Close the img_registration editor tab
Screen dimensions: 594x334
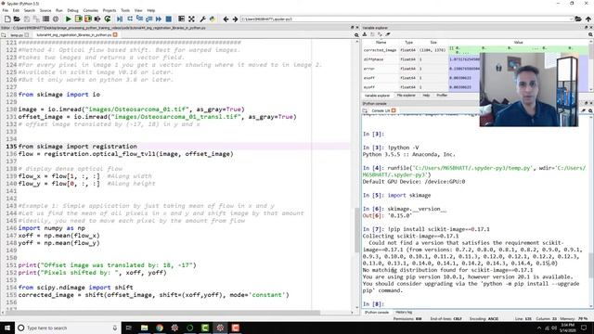coord(115,35)
